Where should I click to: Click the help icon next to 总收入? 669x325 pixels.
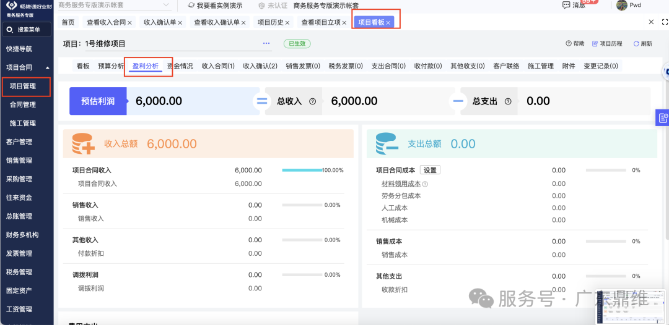pyautogui.click(x=312, y=101)
